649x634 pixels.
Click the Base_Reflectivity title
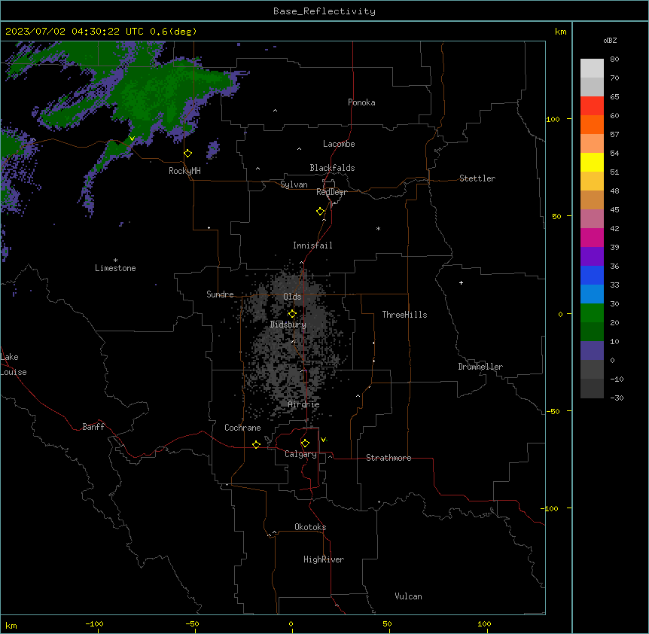324,11
